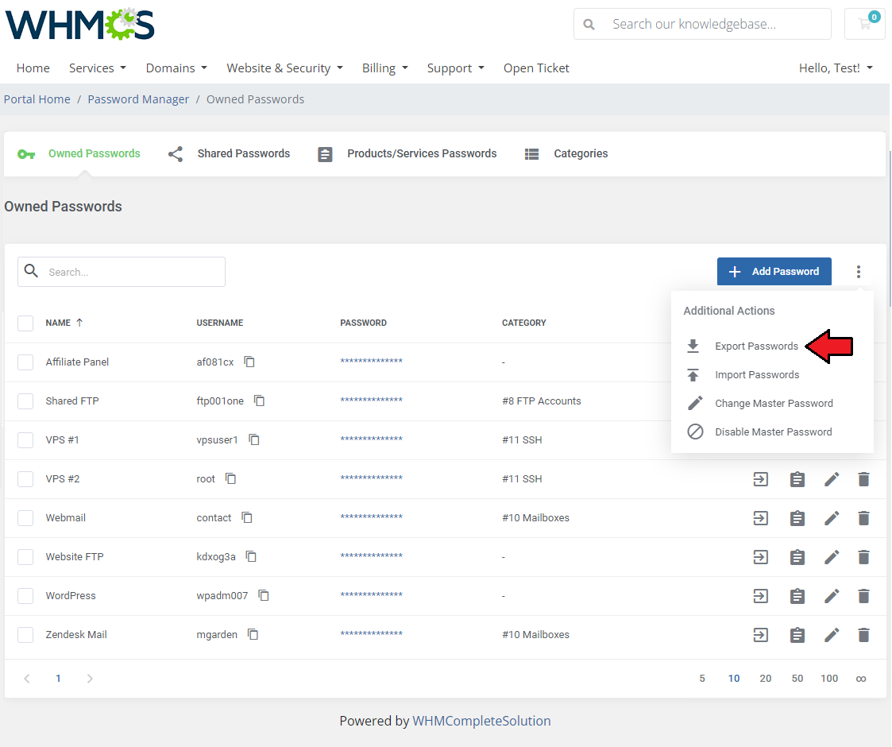Click the log-in arrow icon for VPS #2
892x747 pixels.
761,479
